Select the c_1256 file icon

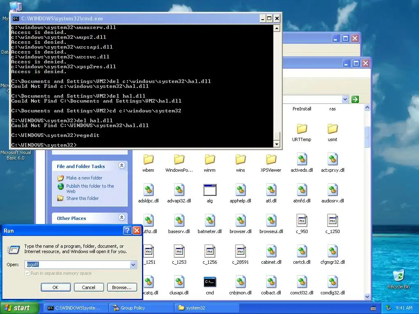pyautogui.click(x=210, y=251)
